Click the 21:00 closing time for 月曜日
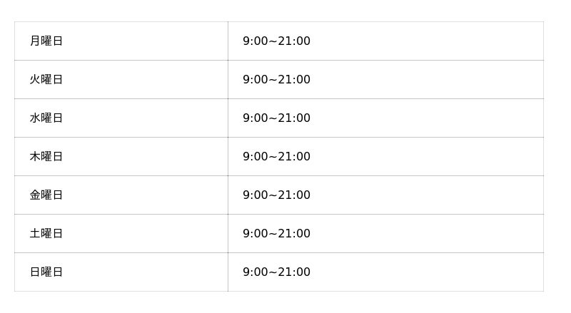Screen dimensions: 571x313 (x=294, y=41)
